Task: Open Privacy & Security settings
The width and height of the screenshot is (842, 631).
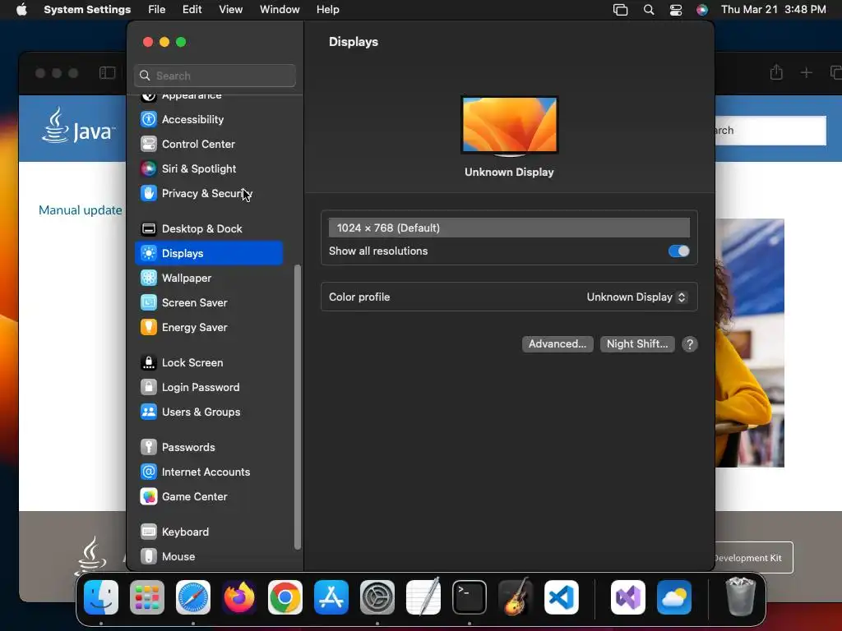Action: click(x=209, y=193)
